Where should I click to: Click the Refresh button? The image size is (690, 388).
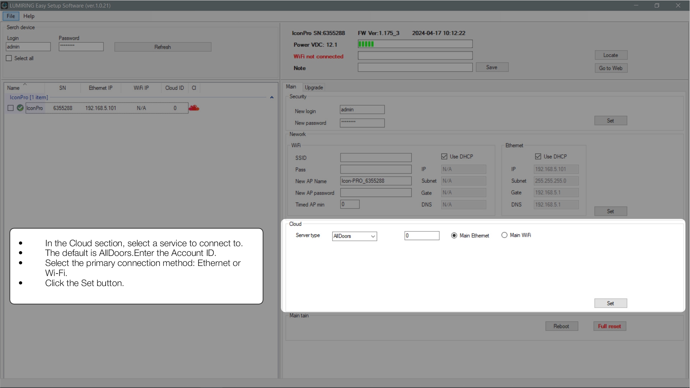pos(163,47)
